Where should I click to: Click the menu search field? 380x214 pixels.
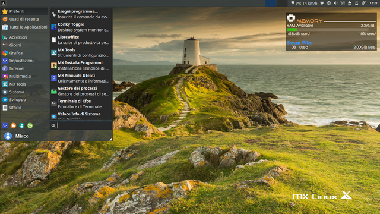coord(81,125)
